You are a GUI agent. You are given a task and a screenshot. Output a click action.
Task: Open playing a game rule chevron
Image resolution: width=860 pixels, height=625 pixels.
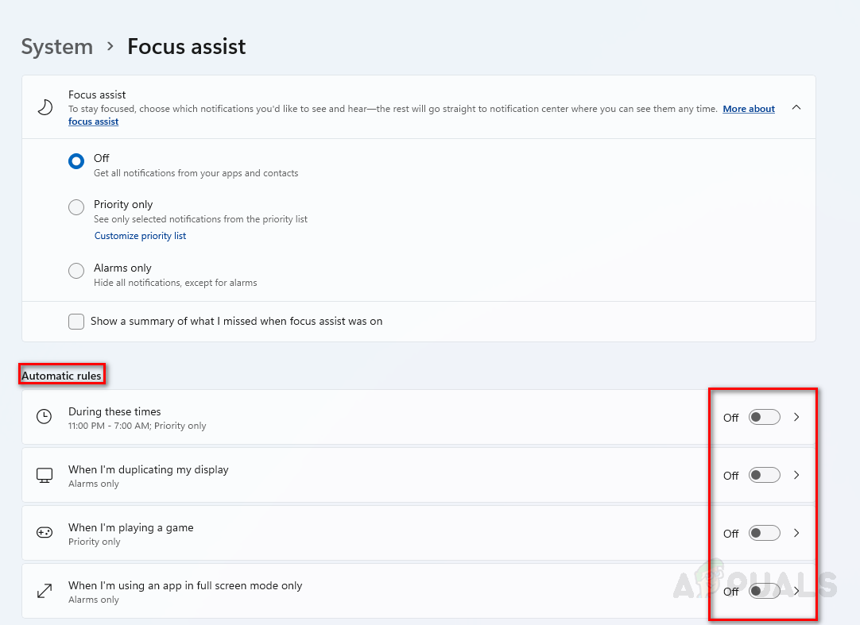797,533
